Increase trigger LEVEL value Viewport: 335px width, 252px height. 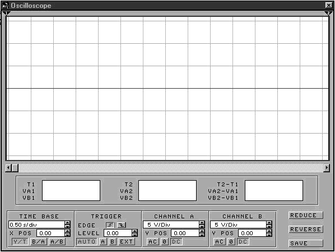click(x=134, y=231)
